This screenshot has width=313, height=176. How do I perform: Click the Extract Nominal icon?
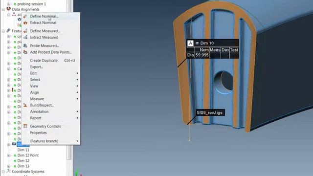[x=25, y=23]
